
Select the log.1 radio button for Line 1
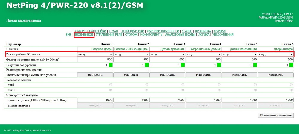111,85
